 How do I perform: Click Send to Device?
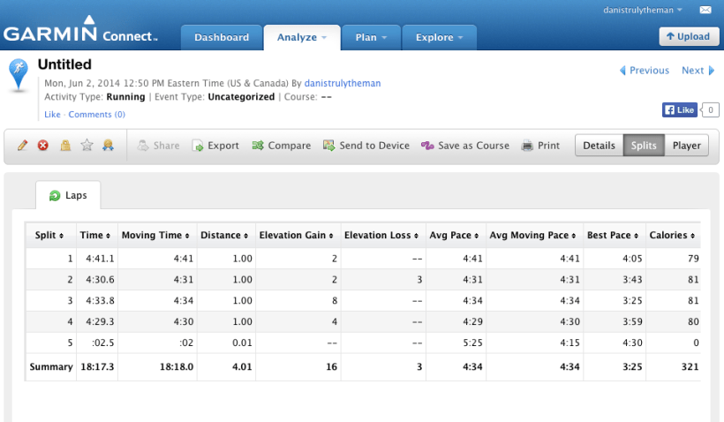(366, 146)
